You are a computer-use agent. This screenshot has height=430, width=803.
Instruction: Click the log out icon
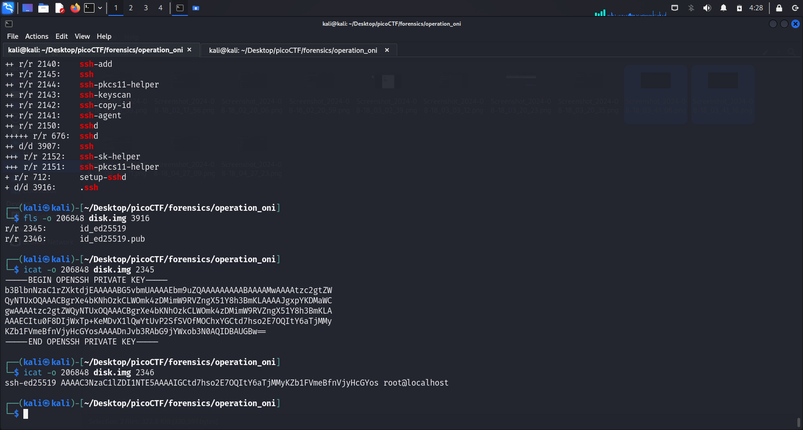coord(795,8)
